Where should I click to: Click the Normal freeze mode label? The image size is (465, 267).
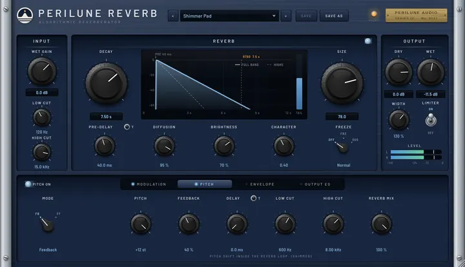pyautogui.click(x=344, y=165)
